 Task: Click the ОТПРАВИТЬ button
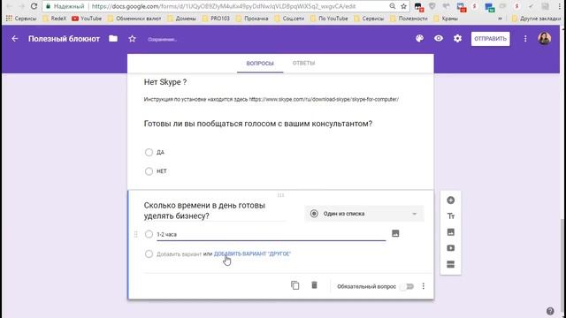click(490, 39)
